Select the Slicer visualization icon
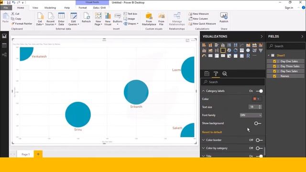The height and width of the screenshot is (172, 306). [229, 56]
